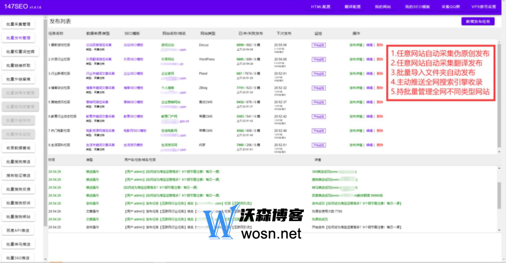Open 发布详情 for the 外贸行业栏目 task

click(x=356, y=59)
